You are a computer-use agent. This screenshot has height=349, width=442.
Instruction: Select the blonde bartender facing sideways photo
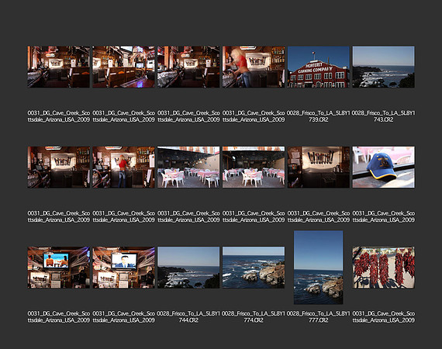pos(254,67)
